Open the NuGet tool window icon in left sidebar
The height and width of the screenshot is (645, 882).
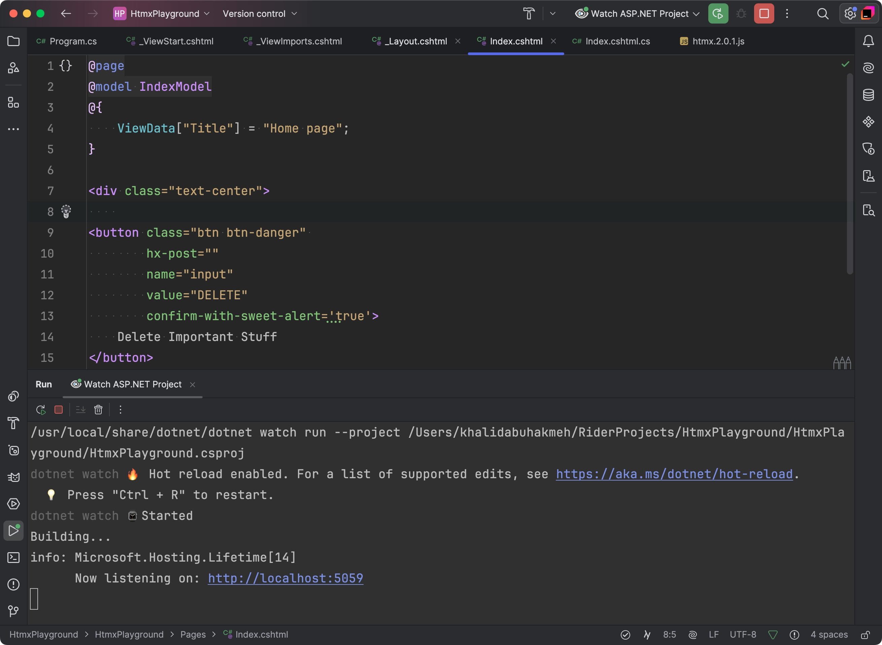(13, 450)
